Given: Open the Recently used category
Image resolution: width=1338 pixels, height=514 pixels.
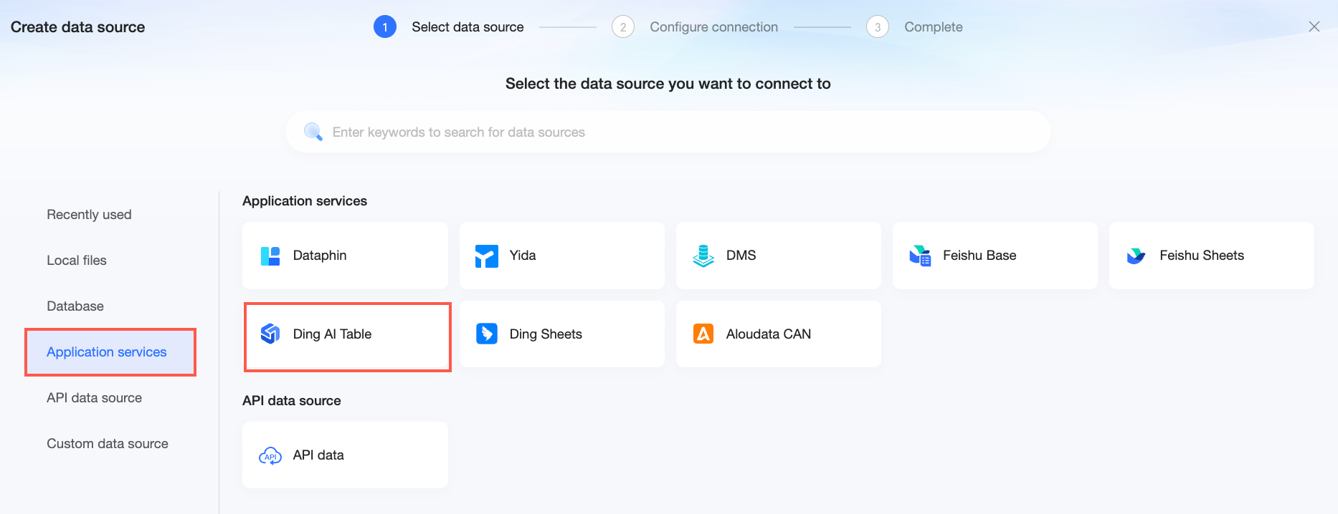Looking at the screenshot, I should (x=89, y=215).
